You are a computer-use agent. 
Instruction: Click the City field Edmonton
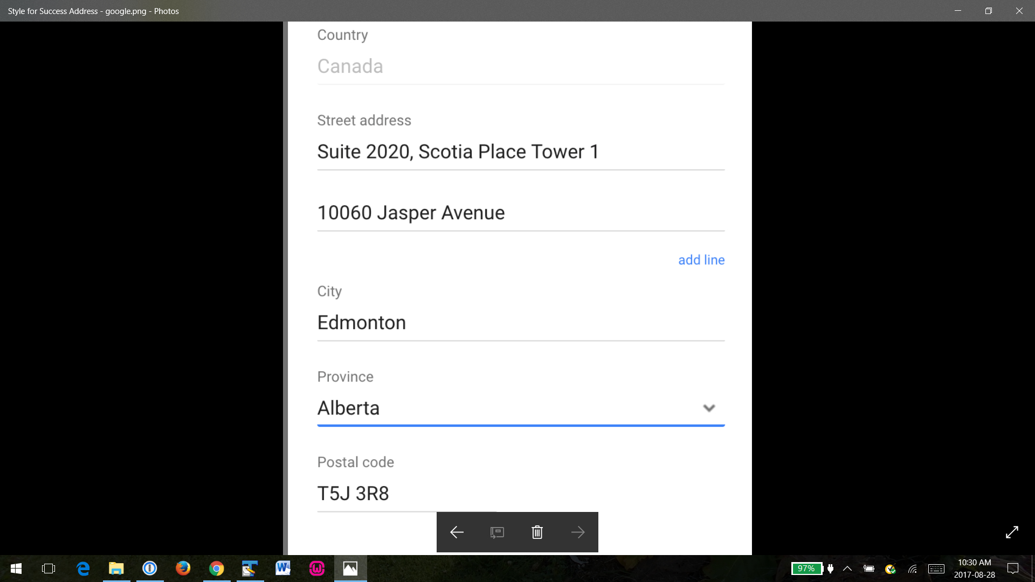[520, 323]
